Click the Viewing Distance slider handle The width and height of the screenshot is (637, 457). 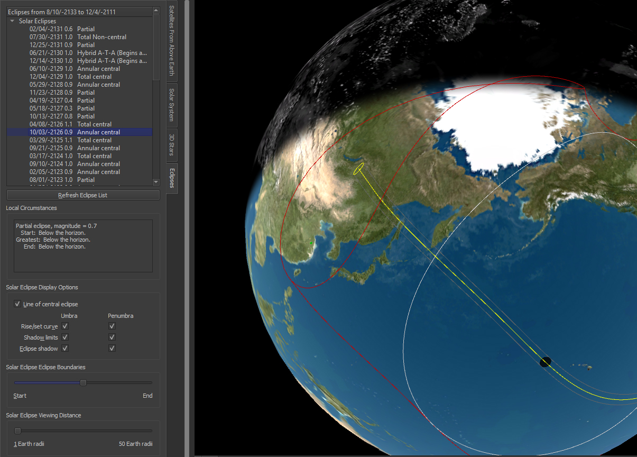(x=17, y=431)
